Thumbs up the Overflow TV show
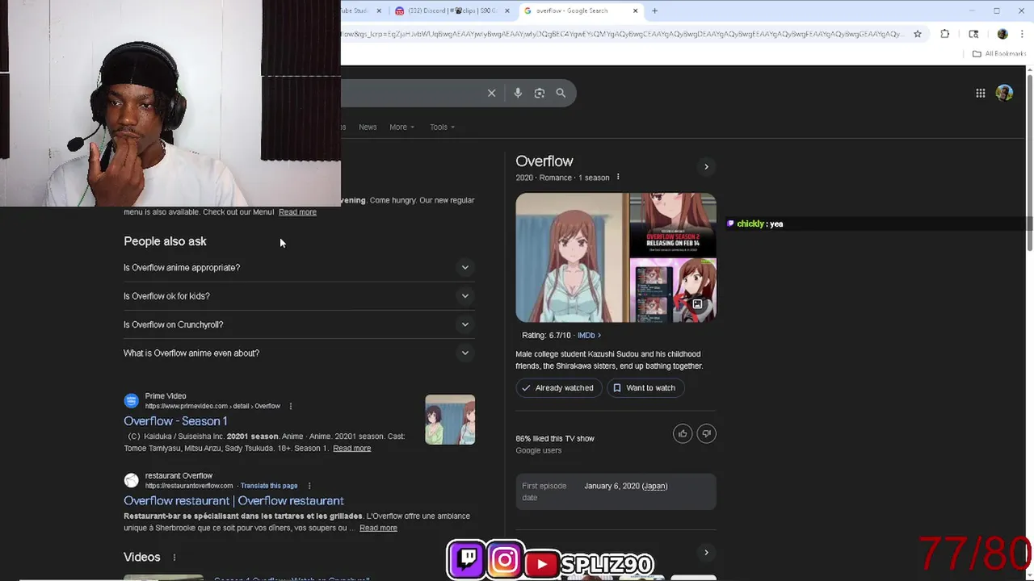The width and height of the screenshot is (1034, 581). click(x=683, y=433)
